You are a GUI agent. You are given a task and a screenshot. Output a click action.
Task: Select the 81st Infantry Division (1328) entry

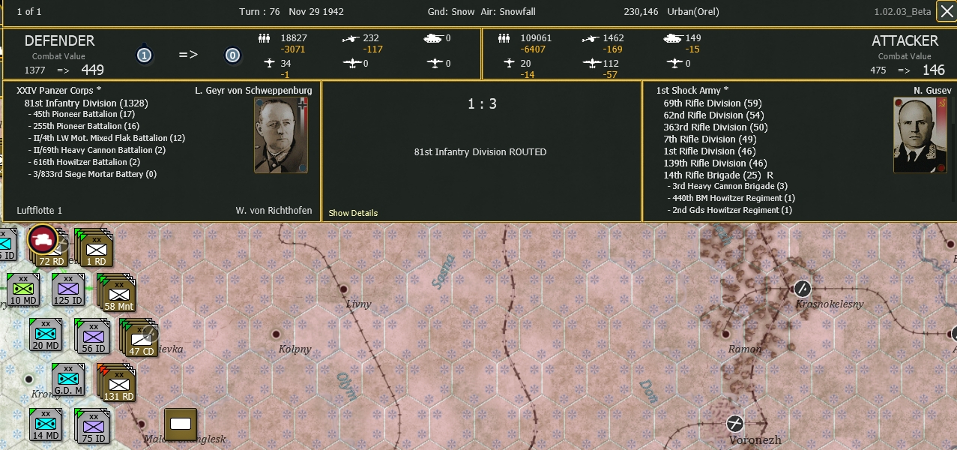86,103
